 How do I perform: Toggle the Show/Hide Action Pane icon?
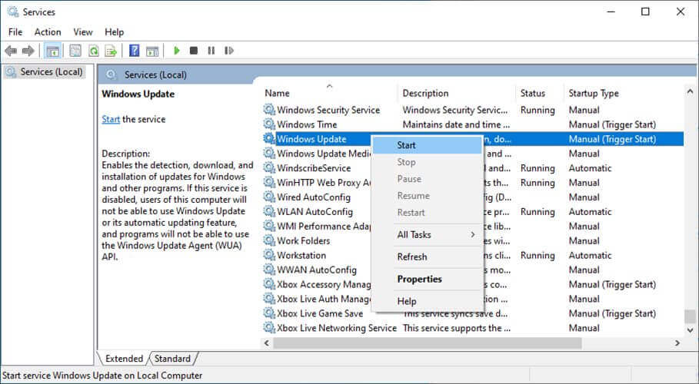click(152, 51)
